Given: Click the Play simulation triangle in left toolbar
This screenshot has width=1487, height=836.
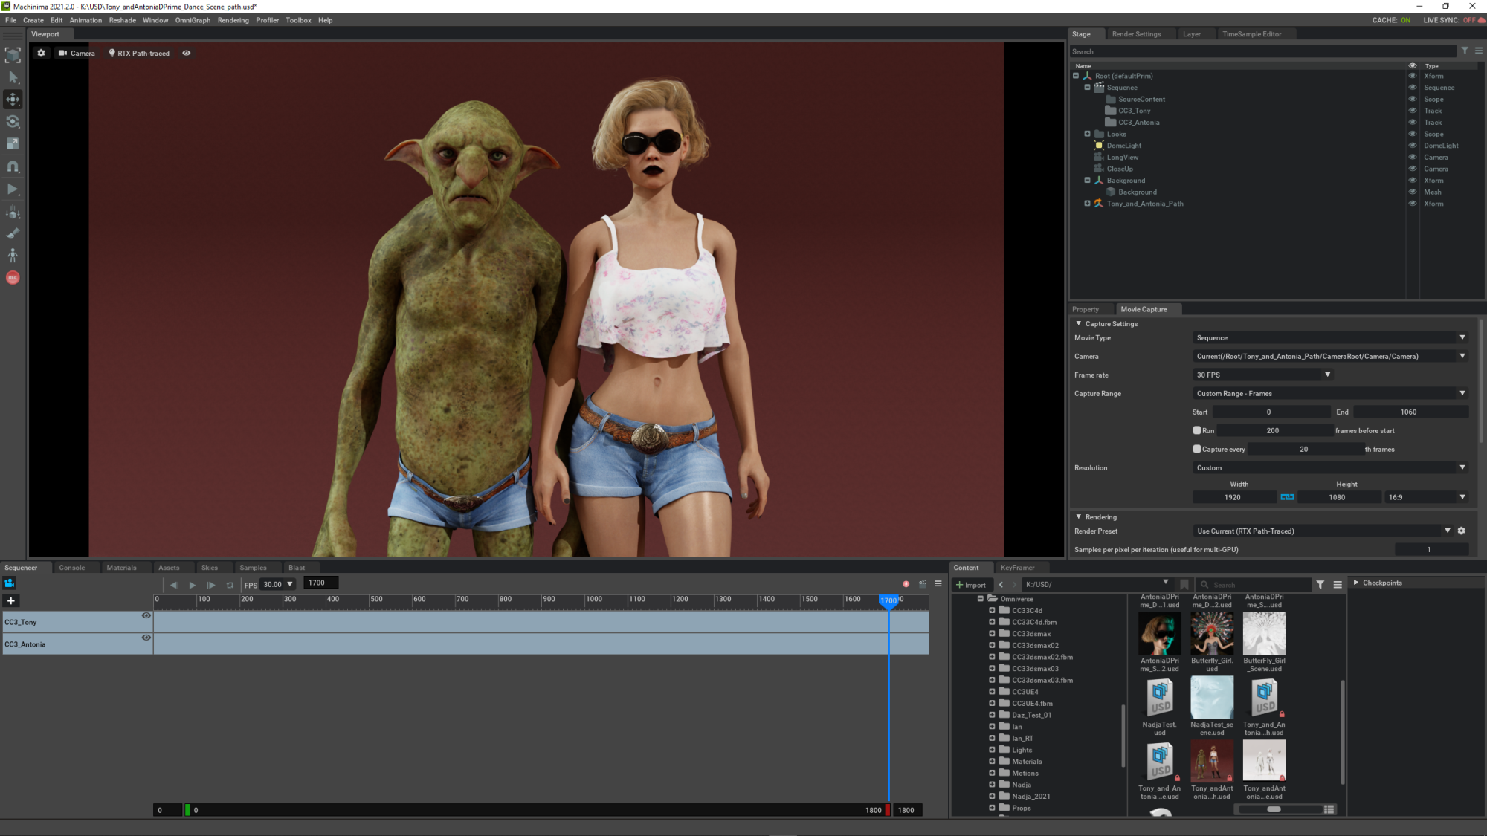Looking at the screenshot, I should tap(13, 189).
